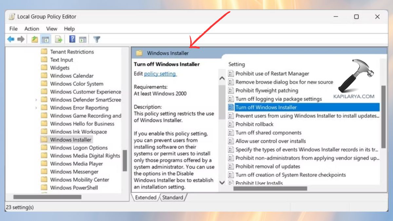Image resolution: width=393 pixels, height=221 pixels.
Task: Click the Forward navigation arrow
Action: click(x=21, y=39)
